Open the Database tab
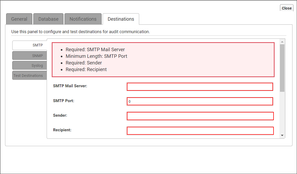This screenshot has height=174, width=297. [48, 19]
